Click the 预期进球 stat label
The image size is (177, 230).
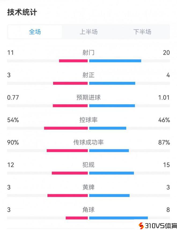pos(88,97)
